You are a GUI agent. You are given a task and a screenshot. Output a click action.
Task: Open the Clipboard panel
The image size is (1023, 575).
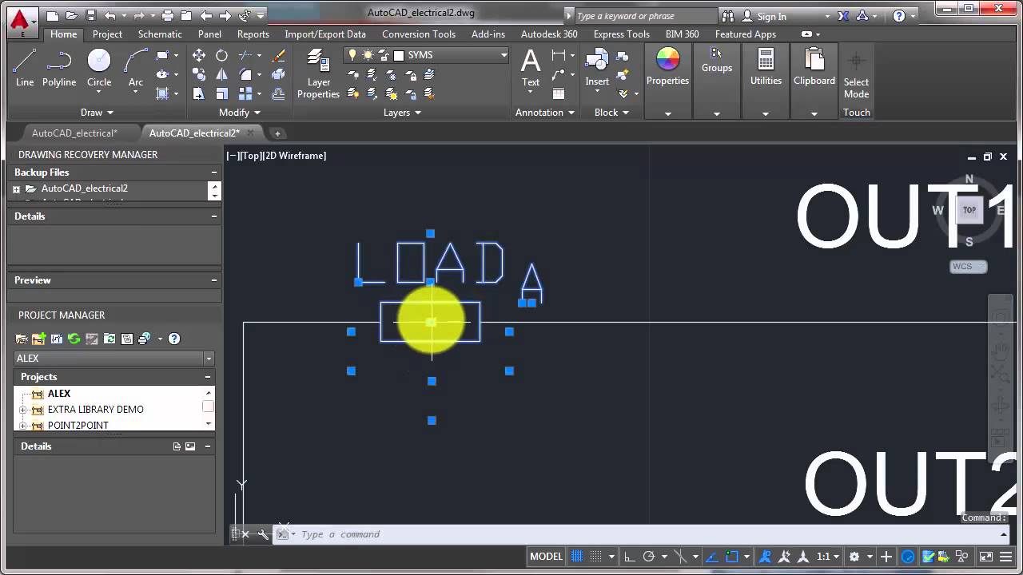coord(814,66)
